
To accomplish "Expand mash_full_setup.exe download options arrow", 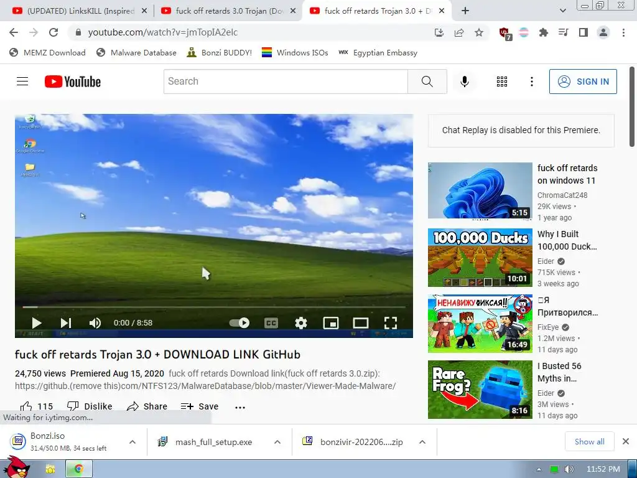I will [x=277, y=442].
